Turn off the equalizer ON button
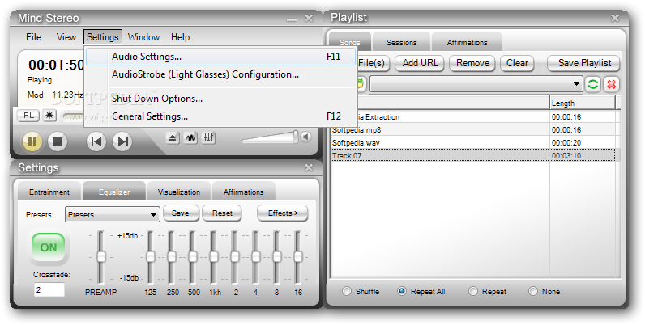Image resolution: width=645 pixels, height=325 pixels. pos(49,247)
